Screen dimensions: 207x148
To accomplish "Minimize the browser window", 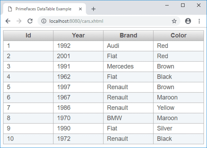I will tap(167, 5).
